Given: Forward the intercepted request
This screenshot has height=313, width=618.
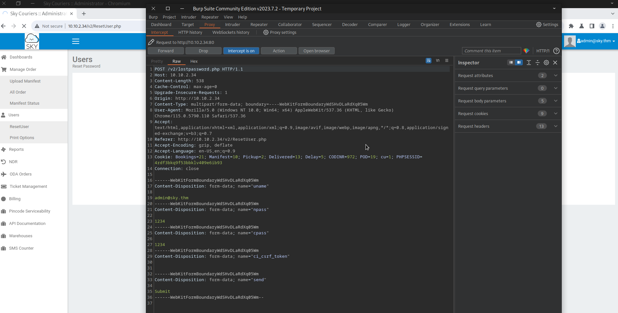Looking at the screenshot, I should point(166,51).
